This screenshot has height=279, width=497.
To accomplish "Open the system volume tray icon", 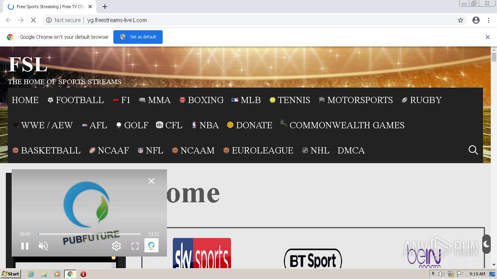I will [x=441, y=274].
